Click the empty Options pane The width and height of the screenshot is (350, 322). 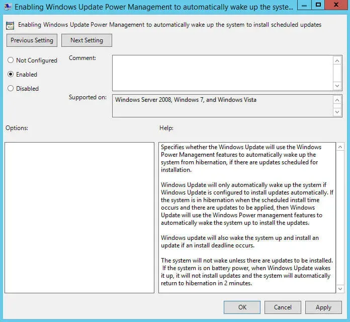pos(79,218)
